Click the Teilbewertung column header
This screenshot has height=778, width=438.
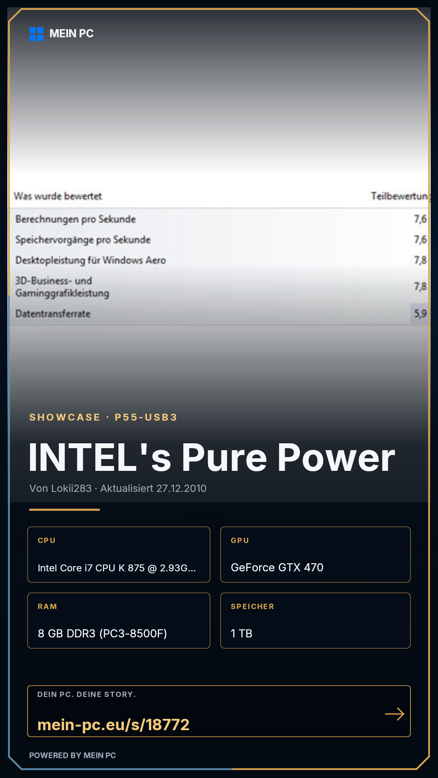pyautogui.click(x=399, y=196)
